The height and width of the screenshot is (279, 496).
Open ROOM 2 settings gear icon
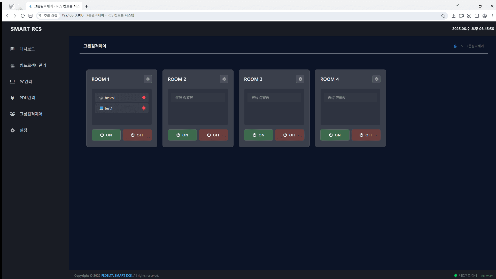click(224, 79)
